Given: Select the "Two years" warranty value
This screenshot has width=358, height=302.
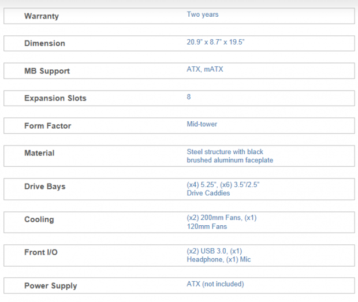Looking at the screenshot, I should [203, 14].
